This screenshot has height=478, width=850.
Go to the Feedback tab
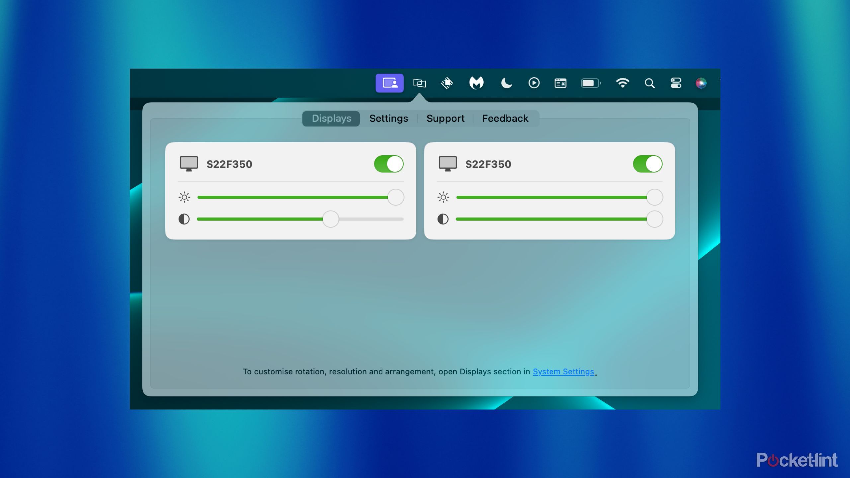[505, 119]
